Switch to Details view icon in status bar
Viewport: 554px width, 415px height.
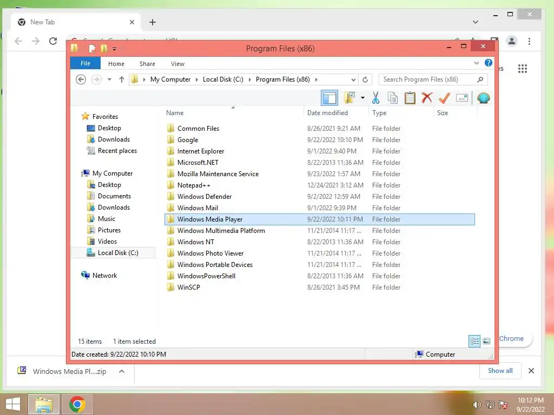(x=474, y=341)
